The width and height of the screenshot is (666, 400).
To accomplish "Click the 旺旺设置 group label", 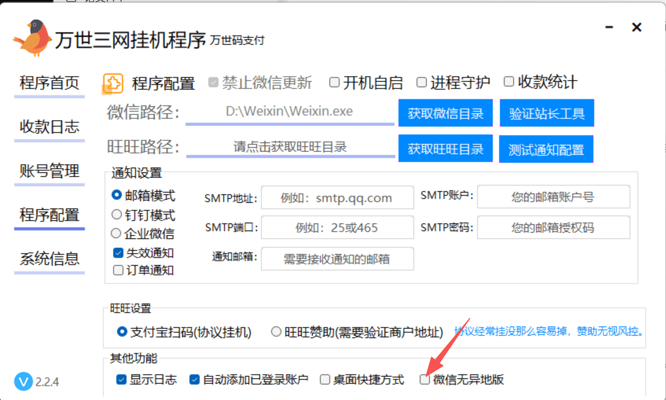I will click(130, 308).
